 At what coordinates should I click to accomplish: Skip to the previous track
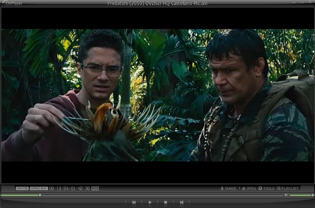pos(134,202)
